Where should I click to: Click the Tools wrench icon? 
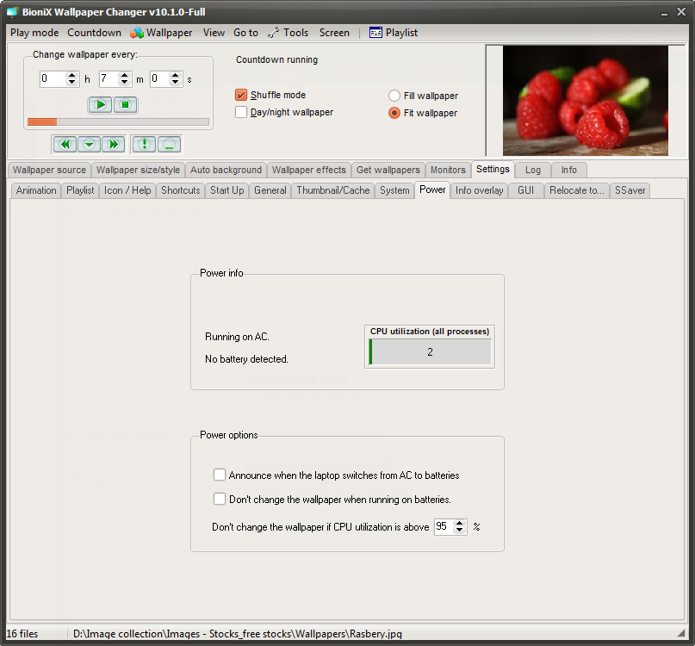274,33
